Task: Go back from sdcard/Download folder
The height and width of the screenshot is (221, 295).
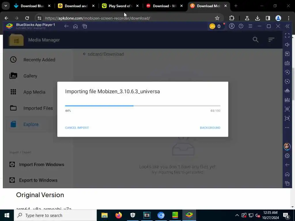Action: [84, 54]
